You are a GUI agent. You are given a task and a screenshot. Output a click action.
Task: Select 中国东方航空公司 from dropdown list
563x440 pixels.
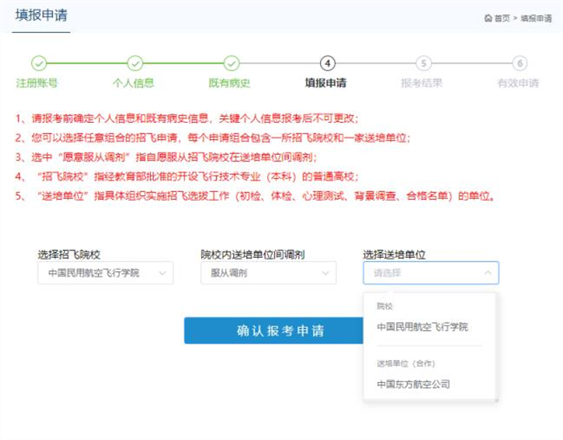(x=413, y=384)
